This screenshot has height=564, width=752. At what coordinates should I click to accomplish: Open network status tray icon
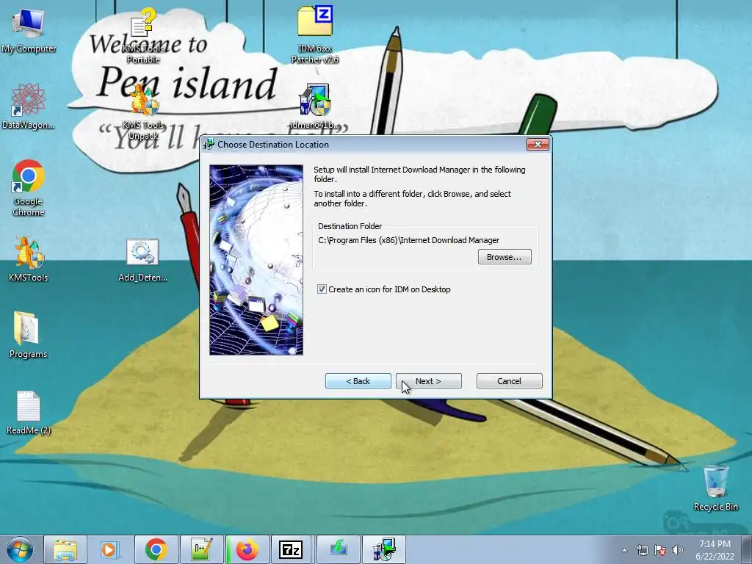coord(642,550)
